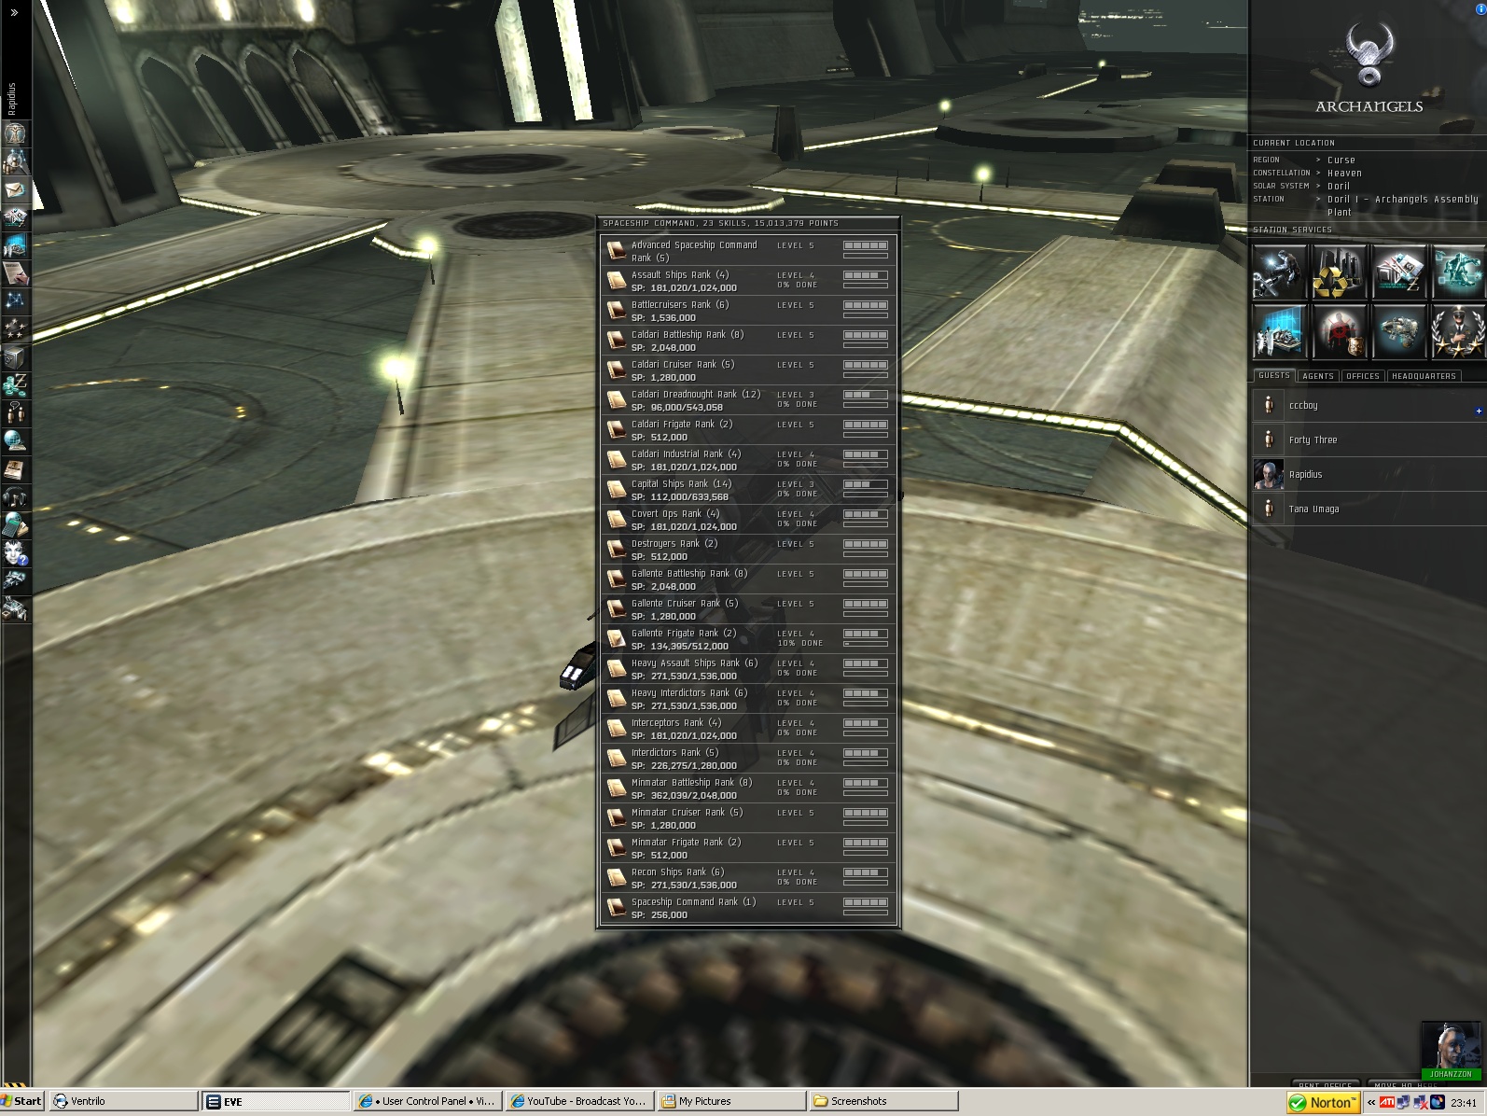Open the five-stars corporation sidebar icon
1487x1116 pixels.
[x=15, y=329]
